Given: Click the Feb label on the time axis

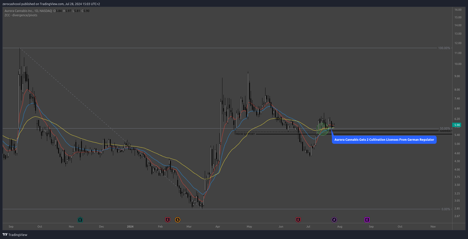Looking at the screenshot, I should 160,227.
